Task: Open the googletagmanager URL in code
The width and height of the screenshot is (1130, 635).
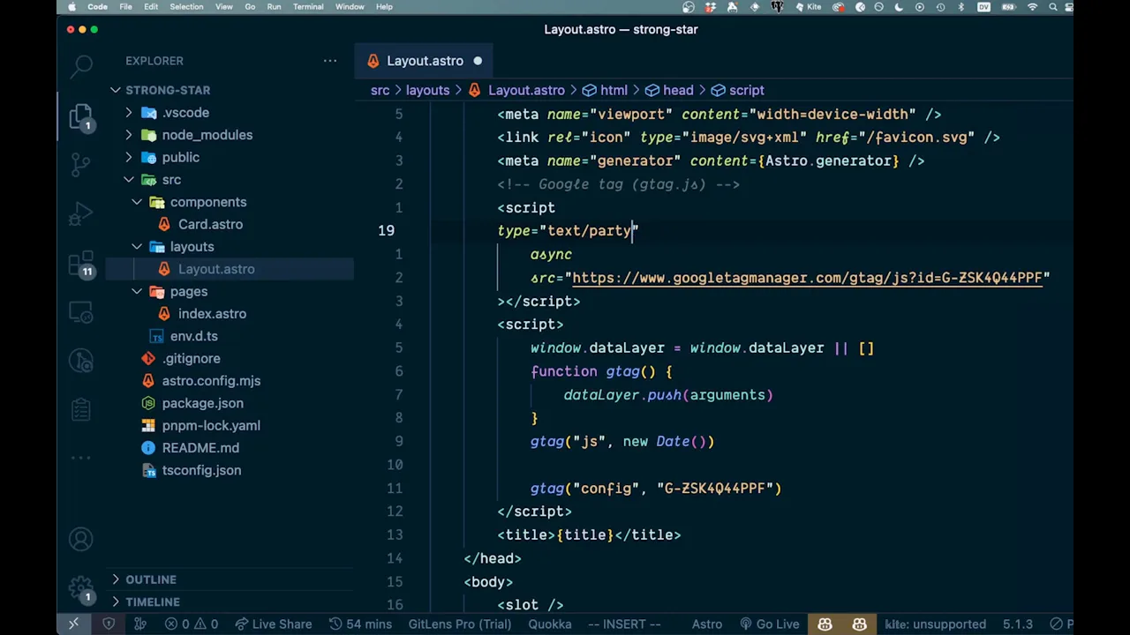Action: tap(807, 278)
